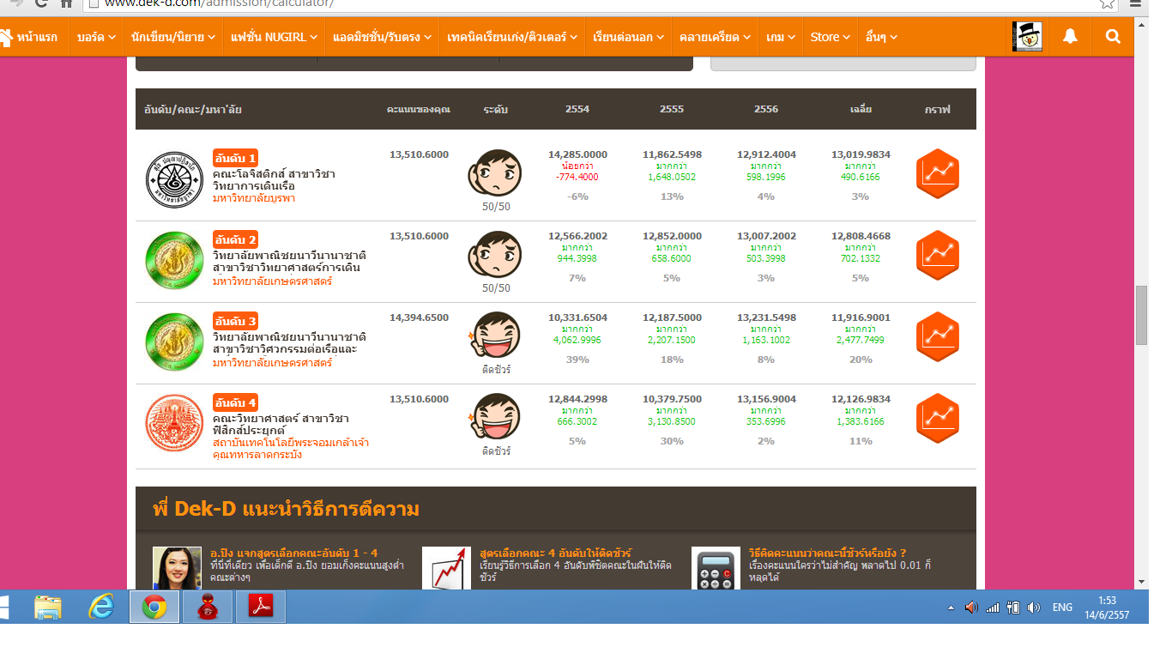
Task: Click the rising chart article thumbnail
Action: [446, 567]
